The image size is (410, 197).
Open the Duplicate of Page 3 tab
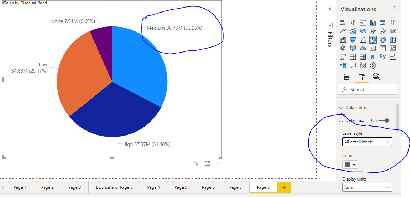pos(114,187)
